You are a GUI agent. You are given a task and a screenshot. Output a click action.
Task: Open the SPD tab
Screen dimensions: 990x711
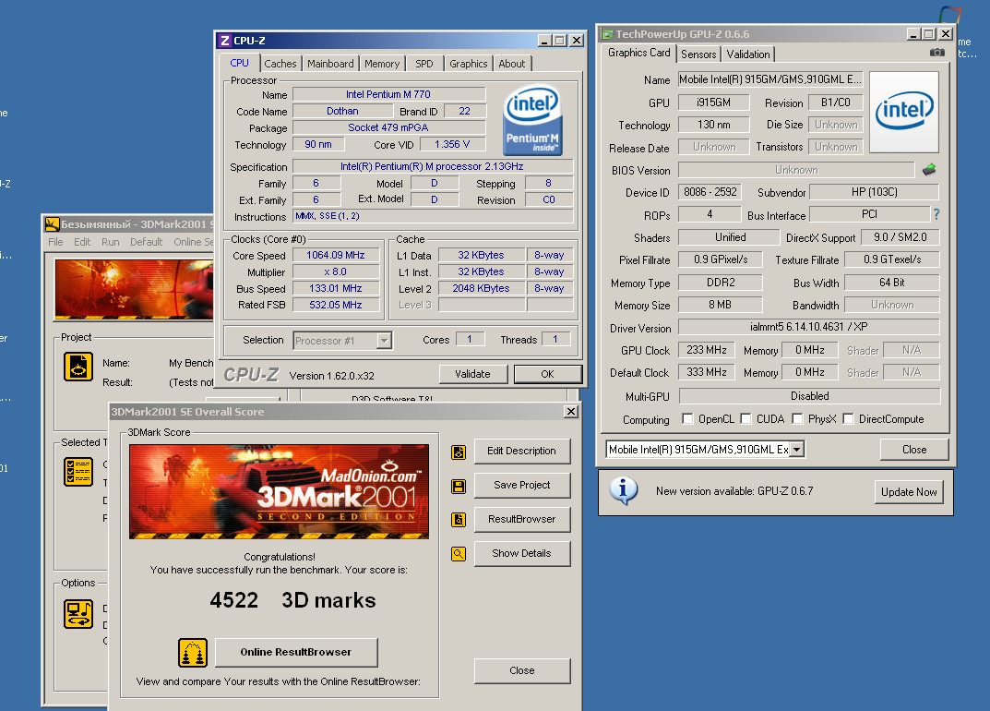(424, 64)
